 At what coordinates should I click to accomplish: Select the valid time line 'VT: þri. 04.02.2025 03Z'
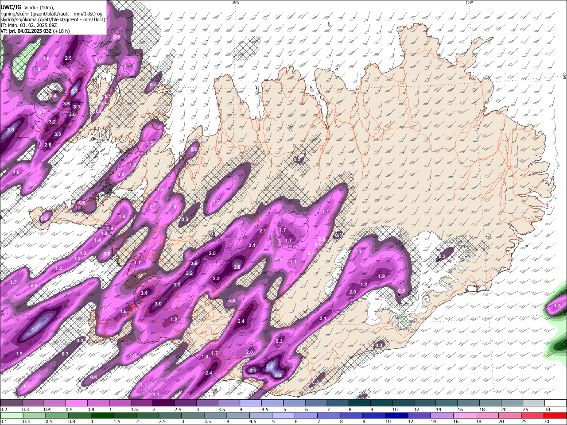26,31
